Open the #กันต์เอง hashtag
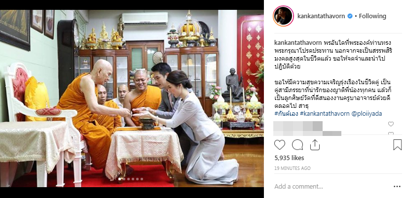This screenshot has height=198, width=404. [x=286, y=114]
